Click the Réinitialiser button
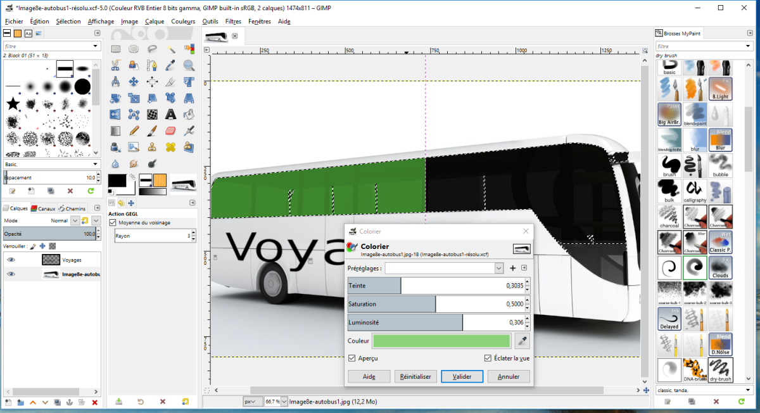760x413 pixels. point(415,376)
